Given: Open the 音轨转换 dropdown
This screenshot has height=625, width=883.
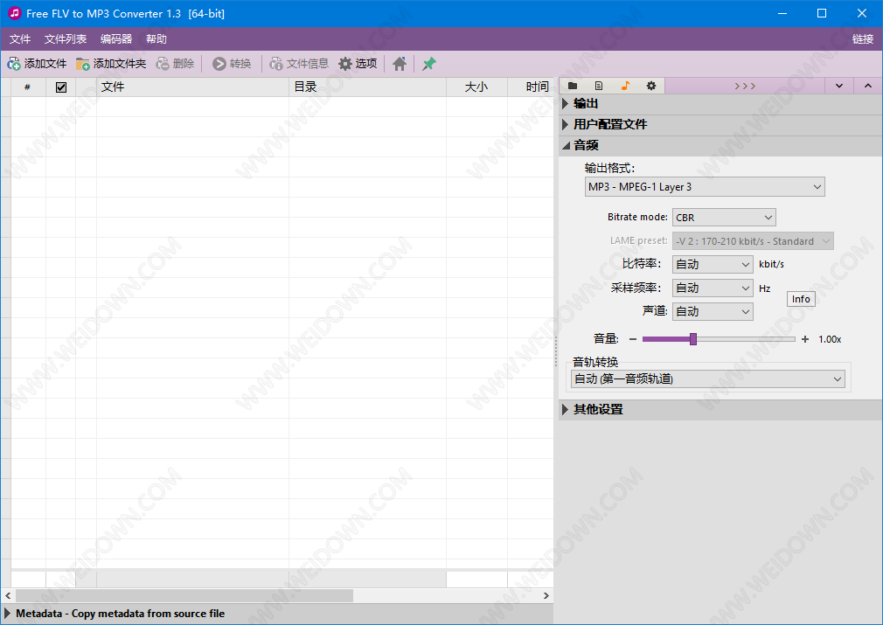Looking at the screenshot, I should click(708, 379).
